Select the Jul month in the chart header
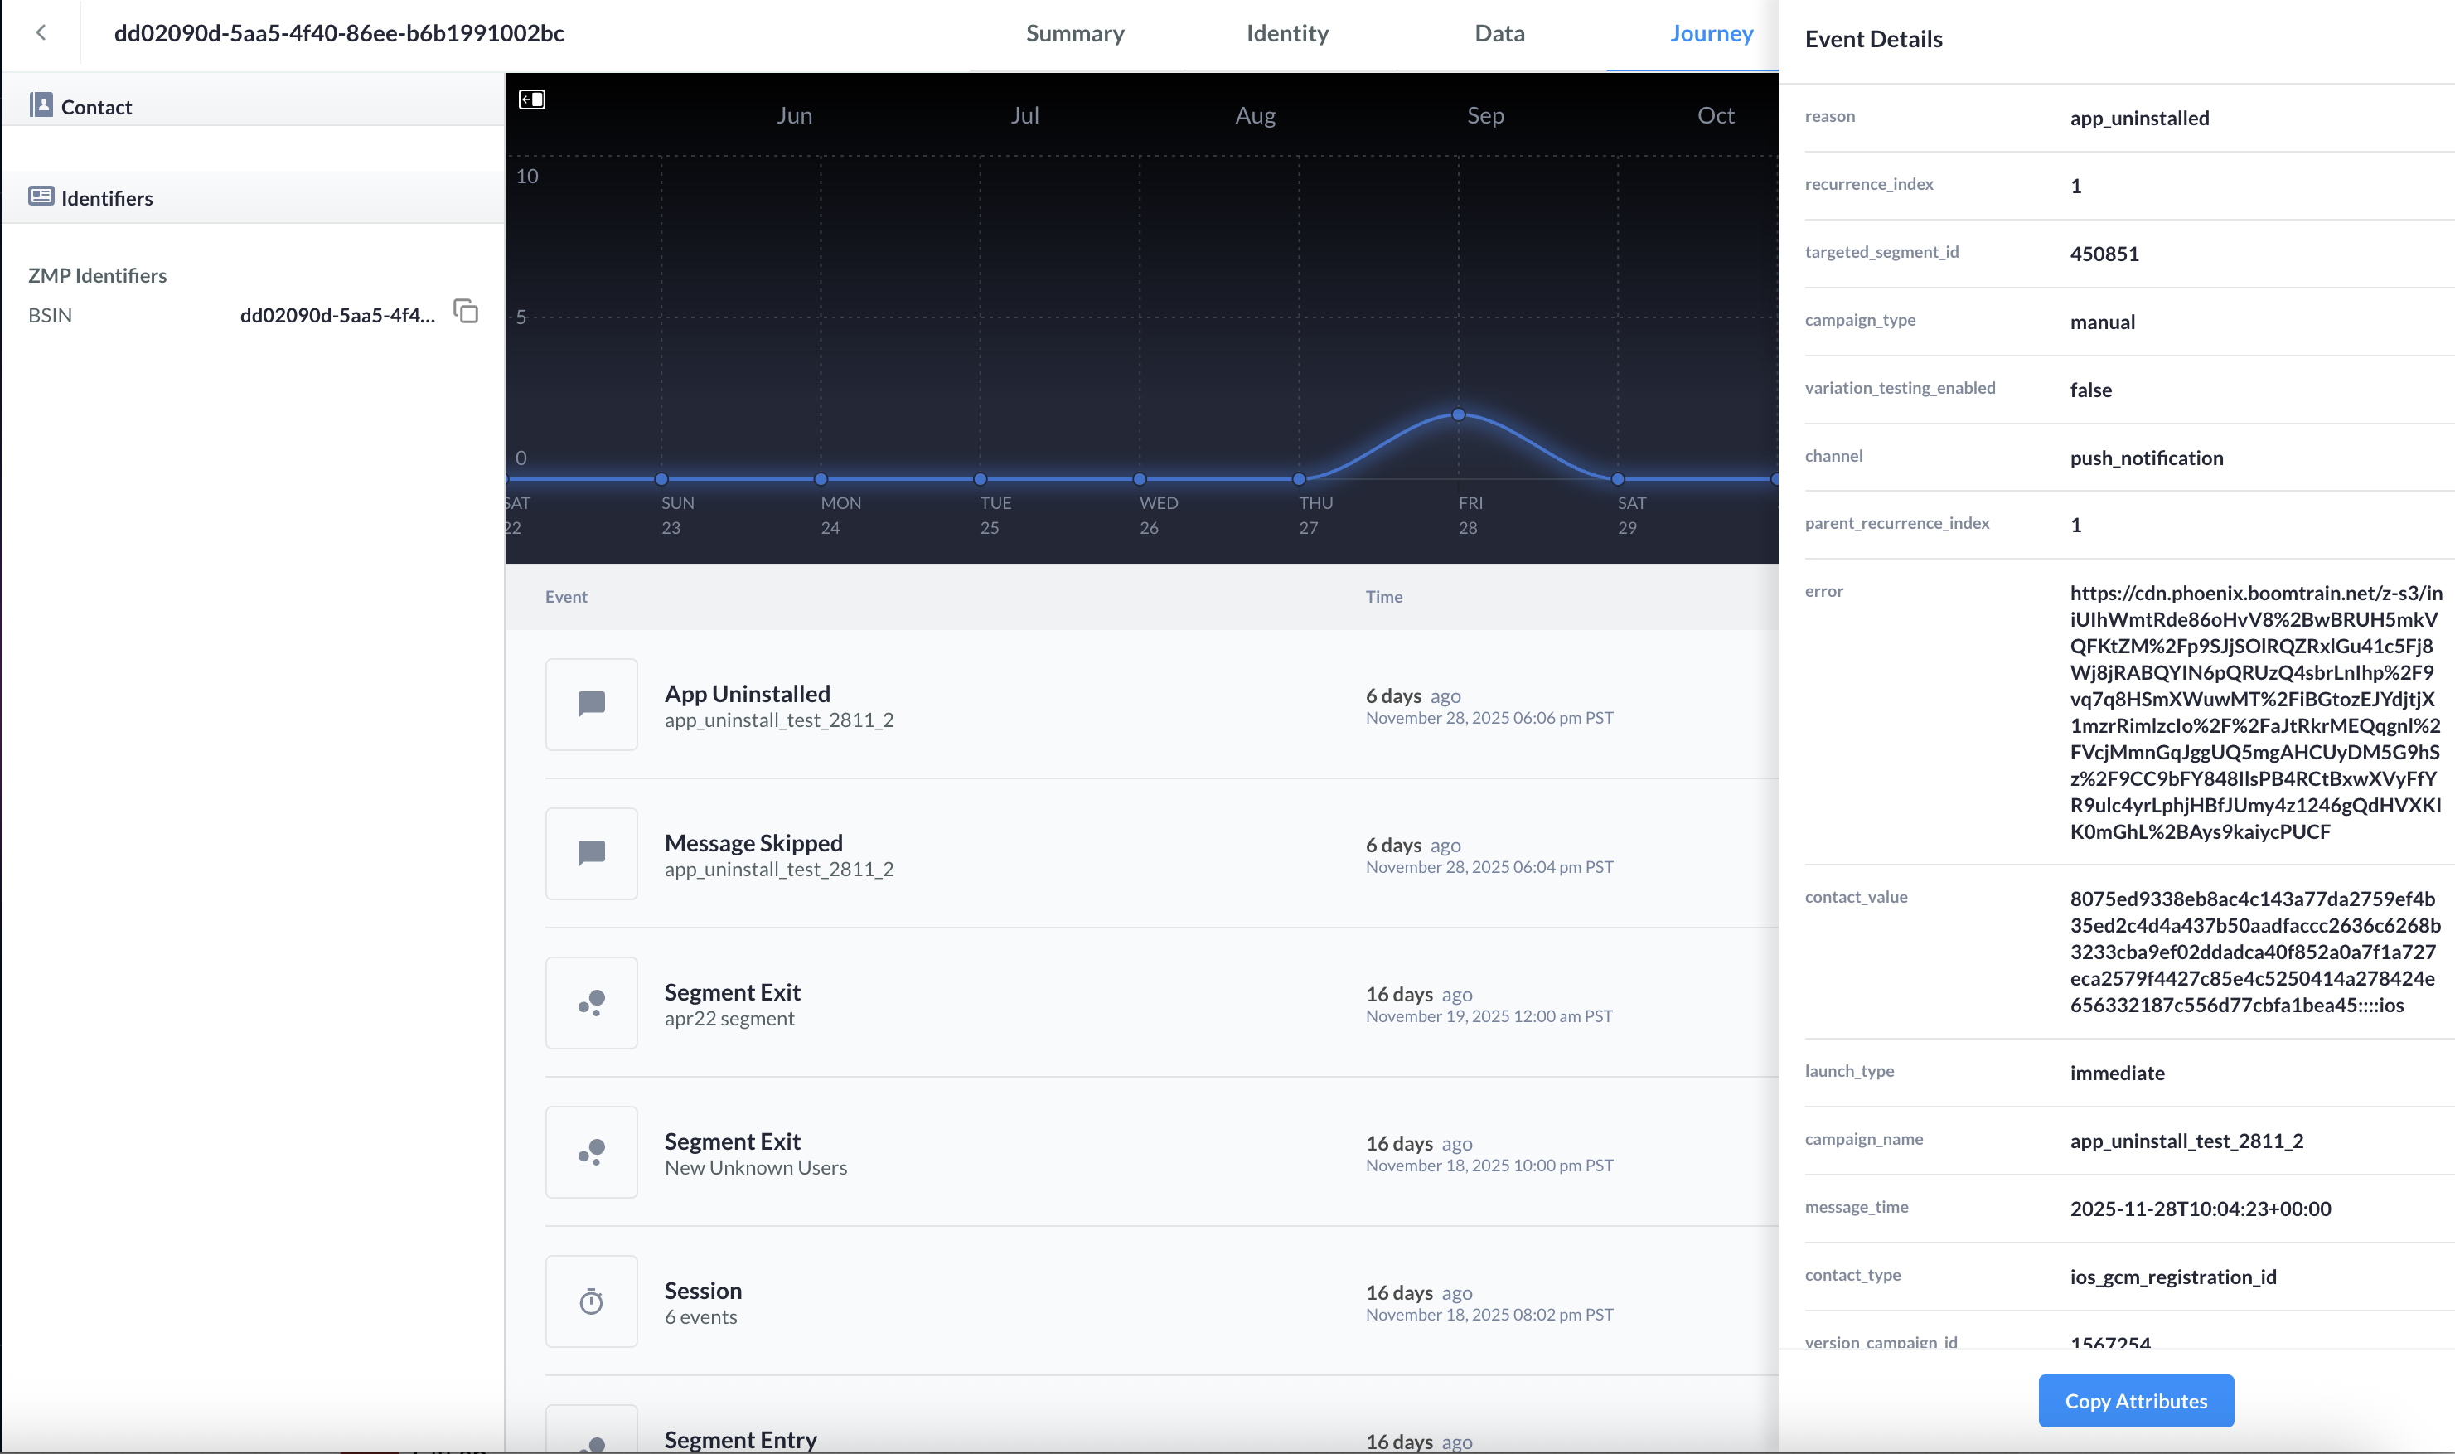Viewport: 2455px width, 1454px height. (1024, 115)
